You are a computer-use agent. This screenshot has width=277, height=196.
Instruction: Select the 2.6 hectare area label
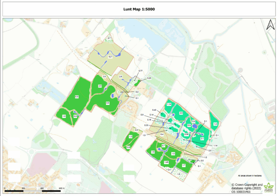click(120, 76)
